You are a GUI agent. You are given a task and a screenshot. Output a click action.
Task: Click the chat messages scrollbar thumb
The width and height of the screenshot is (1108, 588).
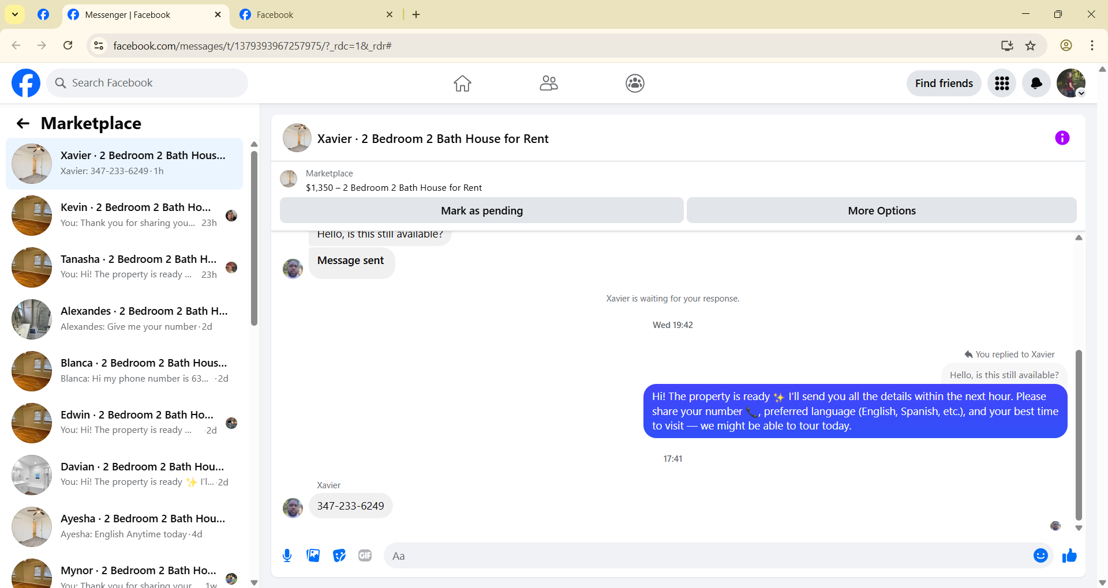click(x=1079, y=435)
